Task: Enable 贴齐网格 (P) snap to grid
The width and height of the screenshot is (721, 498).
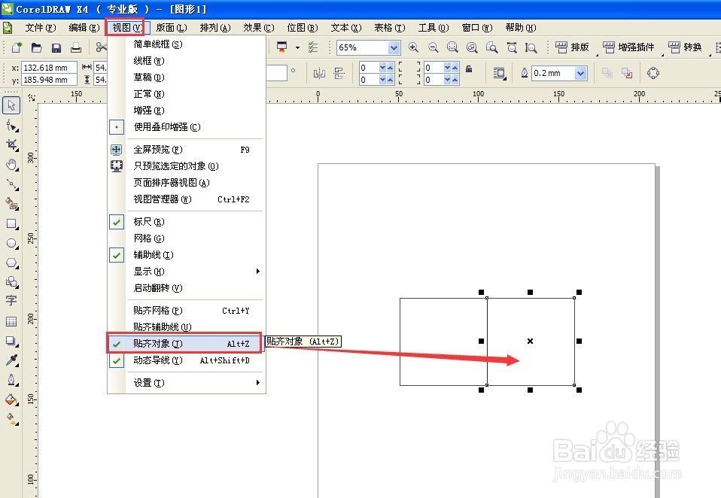Action: coord(186,311)
